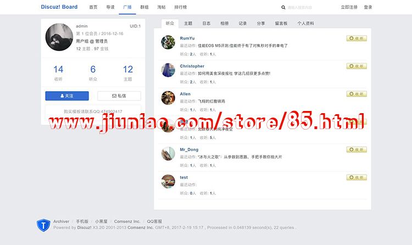Click the 立即注册 link
The width and height of the screenshot is (412, 245).
tap(349, 7)
